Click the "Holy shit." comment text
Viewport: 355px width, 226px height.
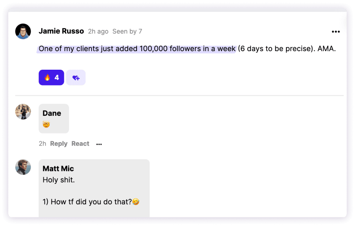(59, 180)
